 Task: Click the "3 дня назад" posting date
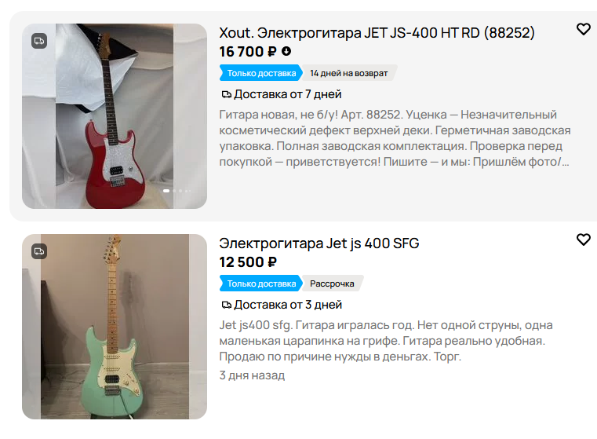(x=252, y=375)
